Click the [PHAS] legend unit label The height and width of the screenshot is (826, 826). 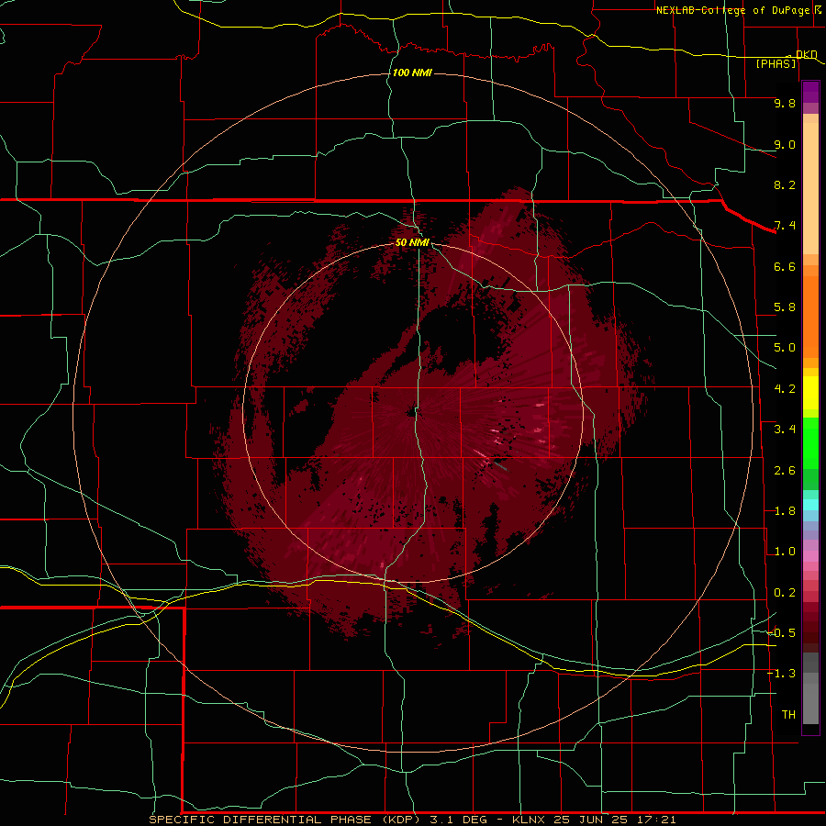pos(776,63)
